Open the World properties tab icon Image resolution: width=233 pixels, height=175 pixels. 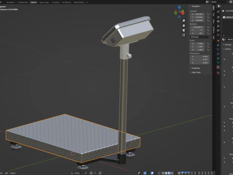pos(218,35)
